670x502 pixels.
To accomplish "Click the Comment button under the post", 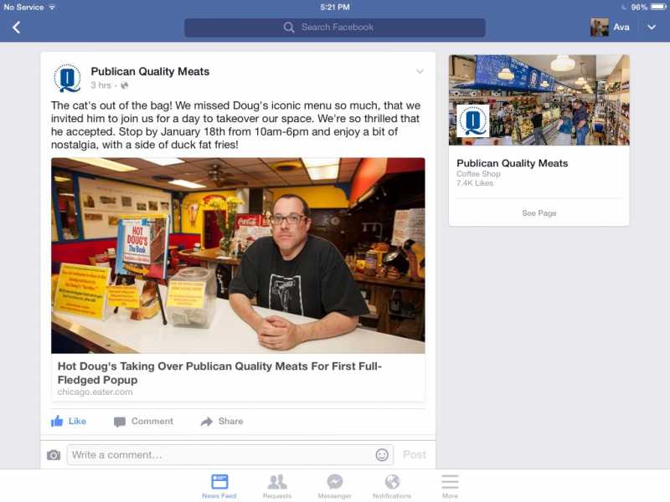I will point(143,422).
